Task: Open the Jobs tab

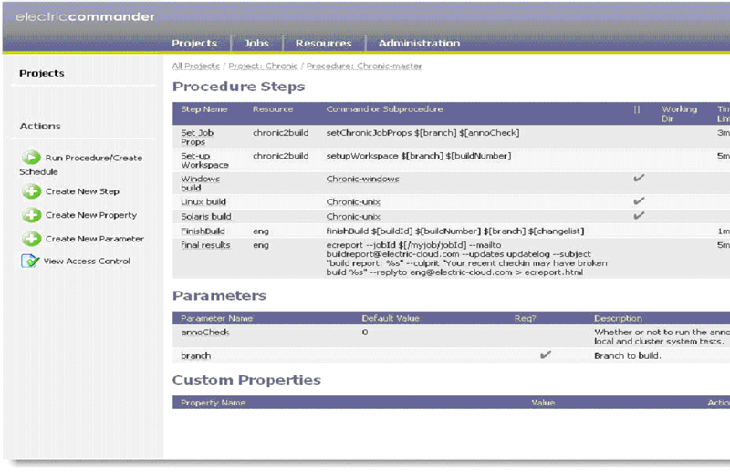Action: coord(256,43)
